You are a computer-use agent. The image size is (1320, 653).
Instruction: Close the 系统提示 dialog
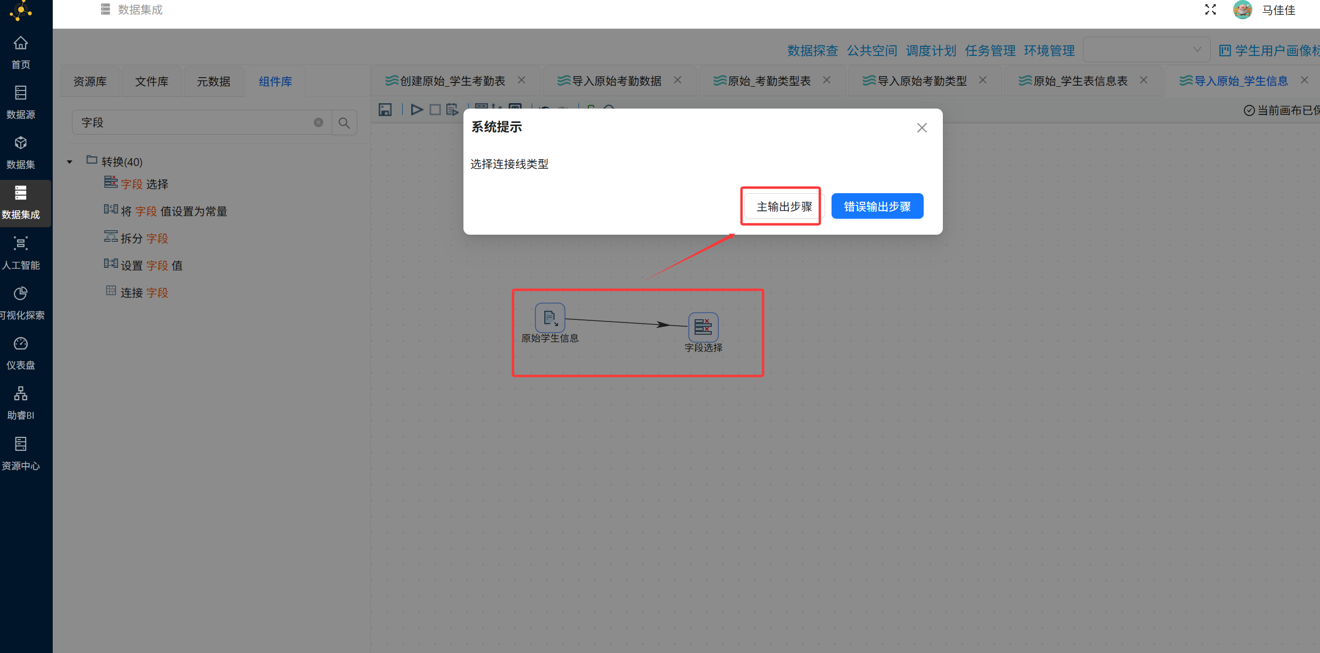tap(922, 128)
